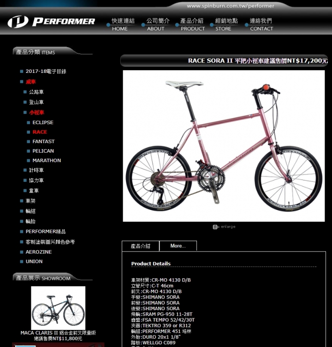The height and width of the screenshot is (347, 332).
Task: Select the 產品介紹 tab
Action: point(141,246)
